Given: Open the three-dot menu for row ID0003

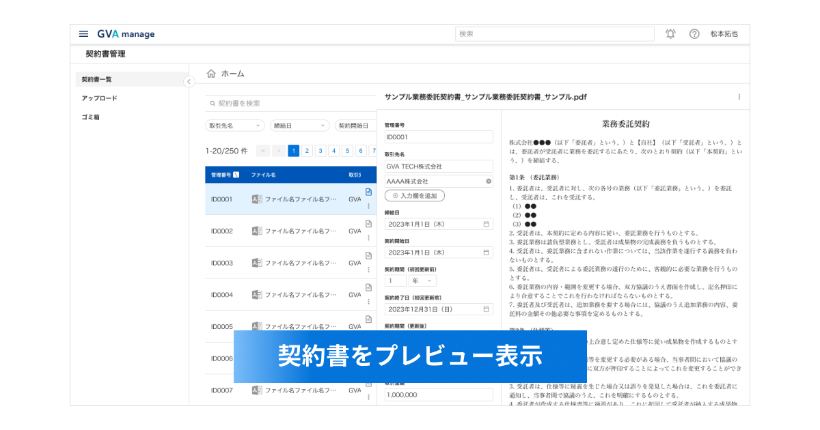Looking at the screenshot, I should 368,269.
